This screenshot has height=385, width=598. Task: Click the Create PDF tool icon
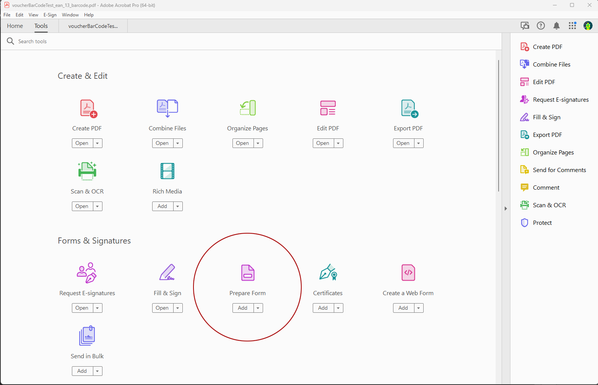pyautogui.click(x=88, y=109)
